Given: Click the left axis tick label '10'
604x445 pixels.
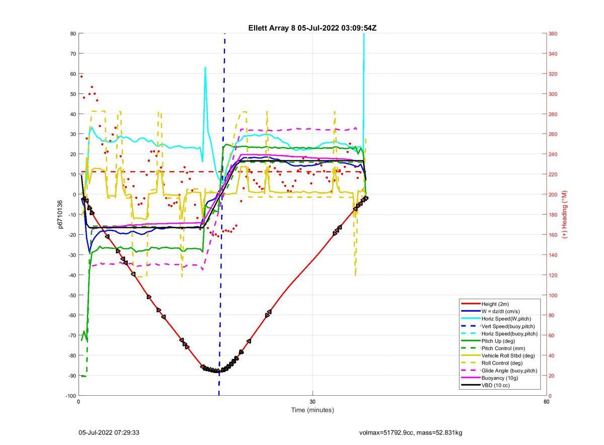Looking at the screenshot, I should point(73,174).
